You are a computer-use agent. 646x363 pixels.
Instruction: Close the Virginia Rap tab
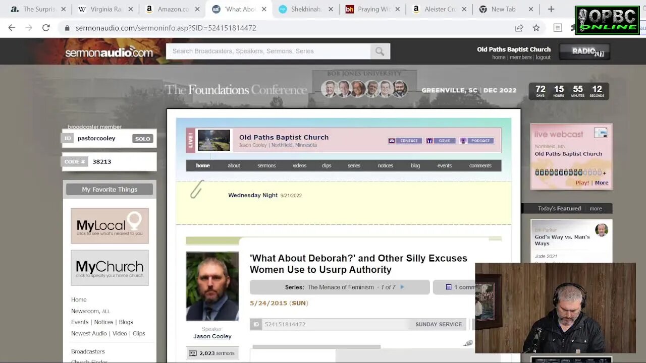(x=130, y=9)
